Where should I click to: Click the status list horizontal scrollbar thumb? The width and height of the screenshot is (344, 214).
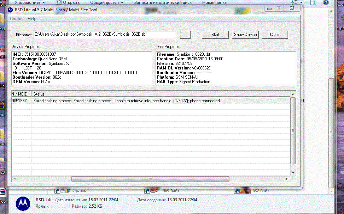tap(150, 179)
